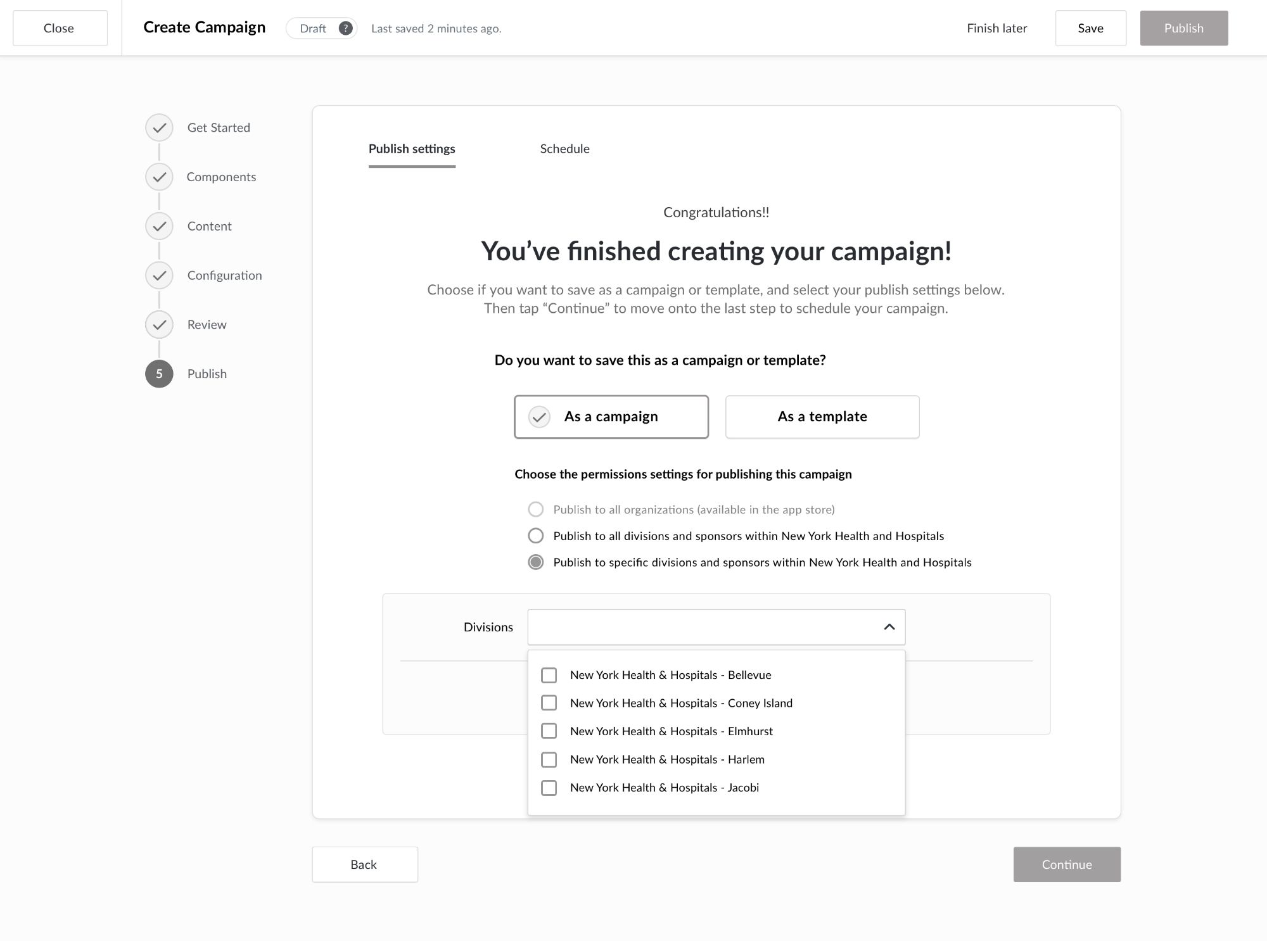Click the step 5 Publish circle icon

click(159, 374)
